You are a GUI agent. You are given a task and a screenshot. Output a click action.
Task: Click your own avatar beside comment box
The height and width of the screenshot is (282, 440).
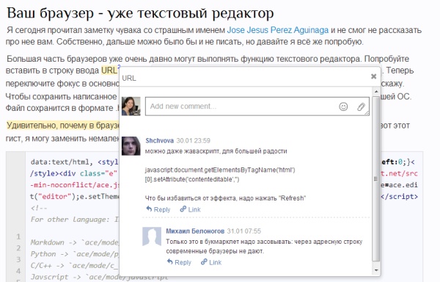tap(131, 106)
